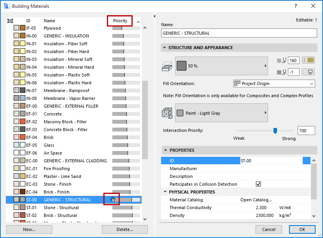Click the Delete... button
The height and width of the screenshot is (238, 323).
125,229
